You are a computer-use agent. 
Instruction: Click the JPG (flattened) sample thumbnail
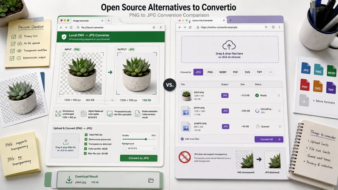click(x=272, y=160)
